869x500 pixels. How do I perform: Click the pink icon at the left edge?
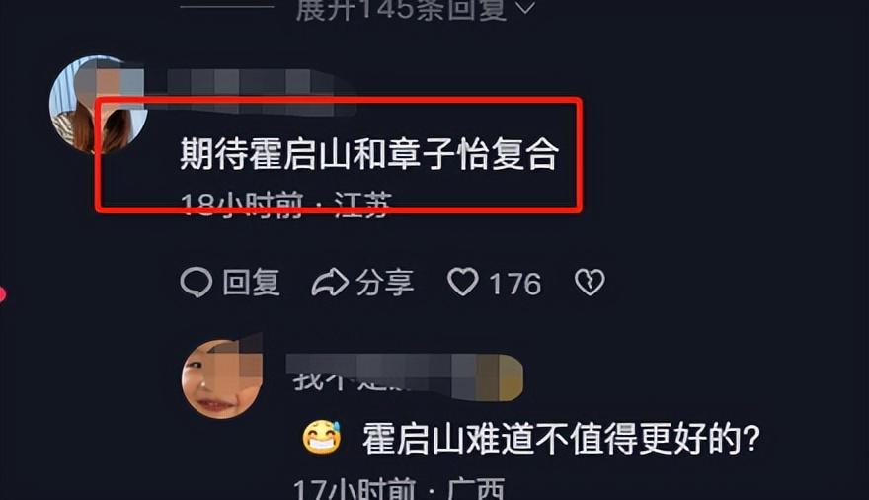[x=2, y=294]
